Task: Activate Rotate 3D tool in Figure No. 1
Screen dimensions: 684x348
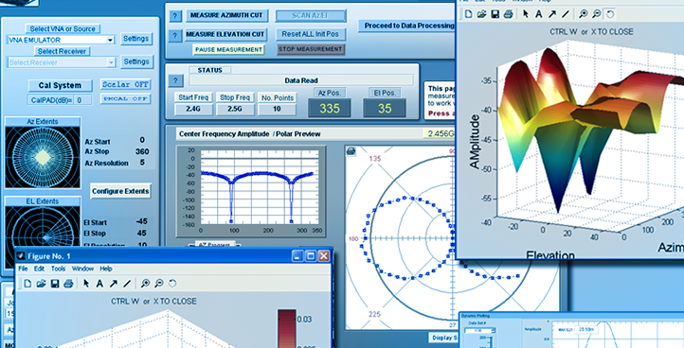Action: point(172,284)
